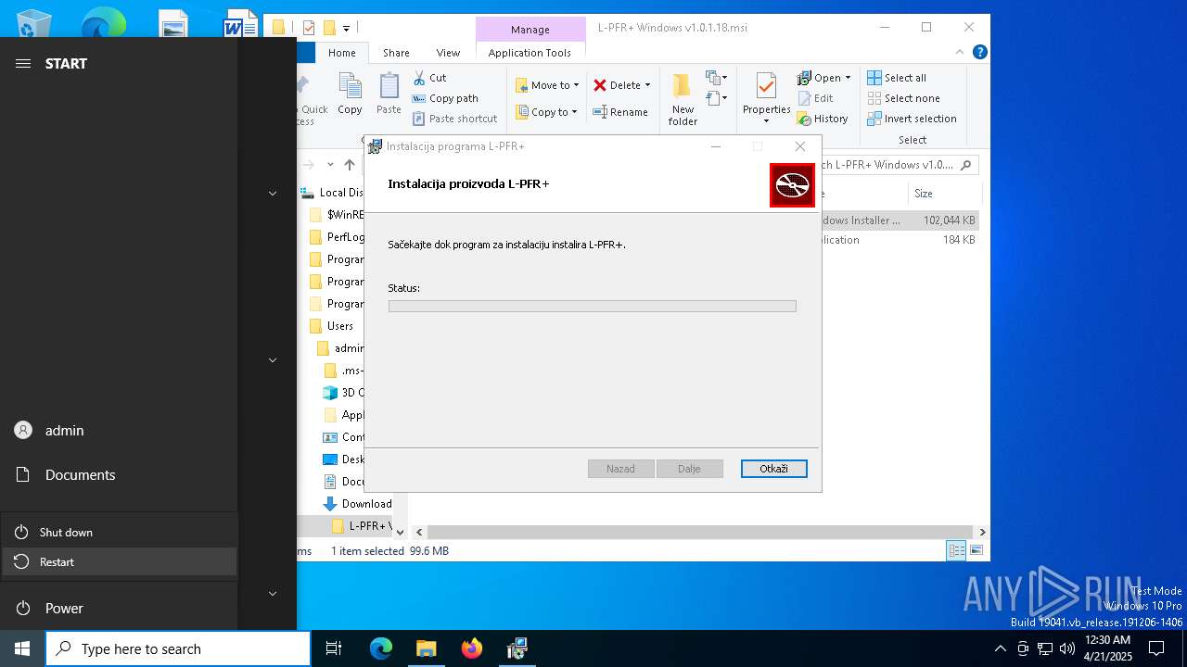Viewport: 1187px width, 667px height.
Task: Click the Otkaži cancel button
Action: point(774,469)
